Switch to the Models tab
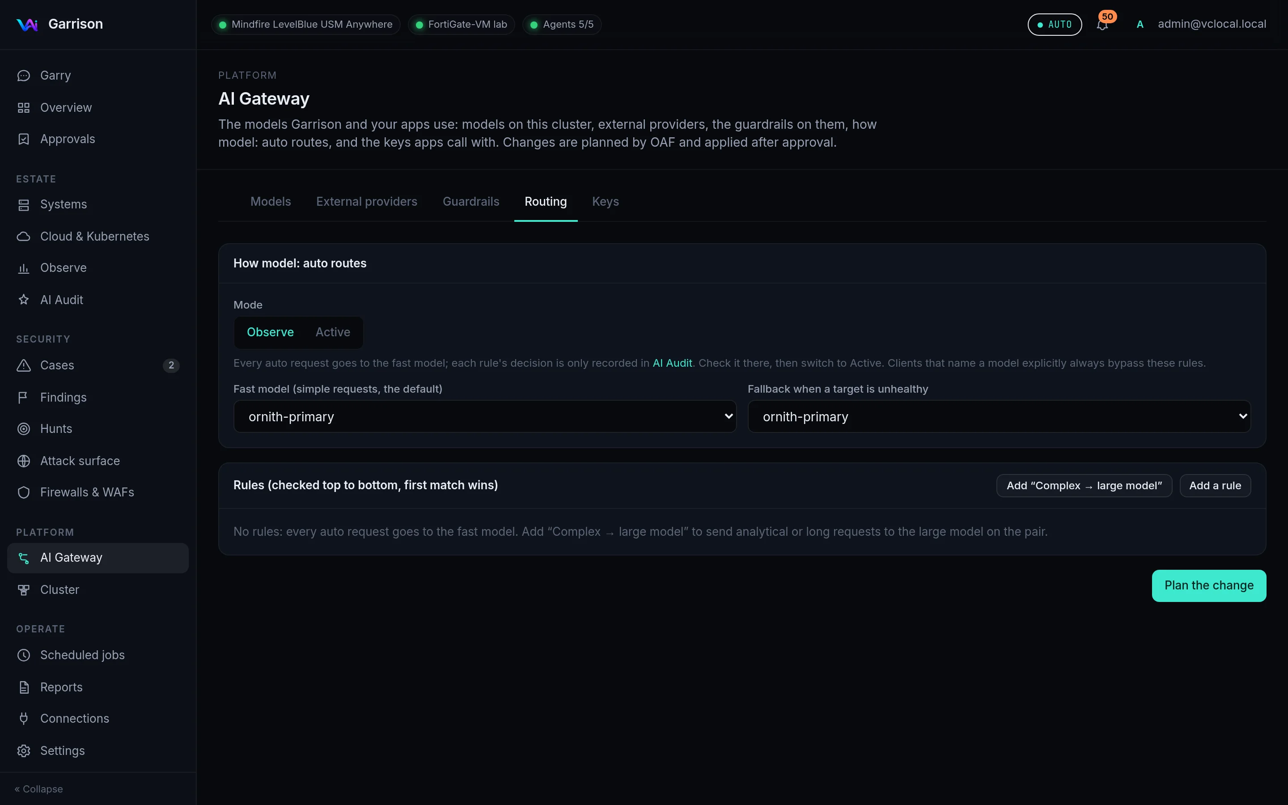1288x805 pixels. pyautogui.click(x=271, y=202)
